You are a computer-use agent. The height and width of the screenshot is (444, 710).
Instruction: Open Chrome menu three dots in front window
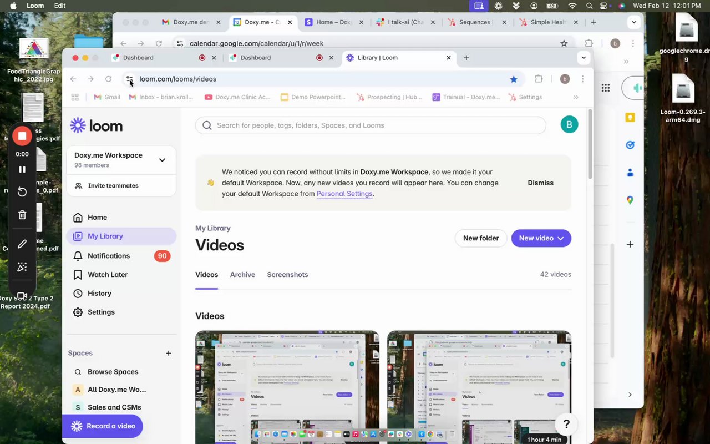[582, 79]
